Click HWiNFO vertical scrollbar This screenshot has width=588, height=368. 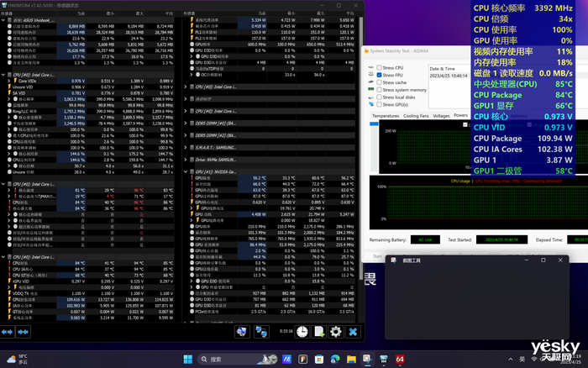coord(361,150)
